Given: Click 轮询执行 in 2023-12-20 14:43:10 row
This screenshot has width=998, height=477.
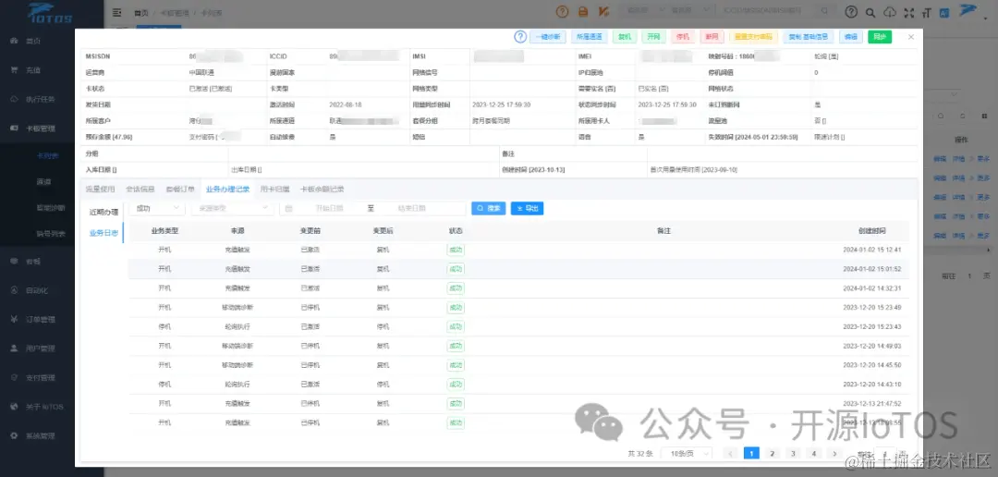Looking at the screenshot, I should pos(237,385).
